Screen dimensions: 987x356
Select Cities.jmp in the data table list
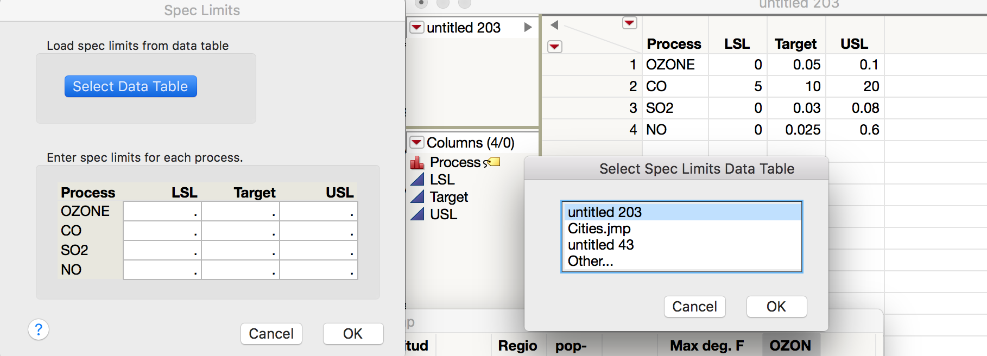(599, 228)
